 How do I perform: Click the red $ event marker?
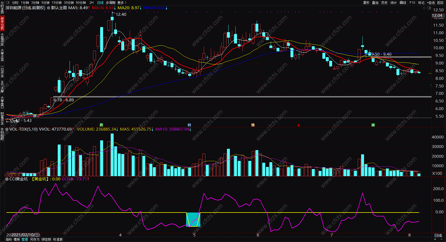click(x=298, y=125)
